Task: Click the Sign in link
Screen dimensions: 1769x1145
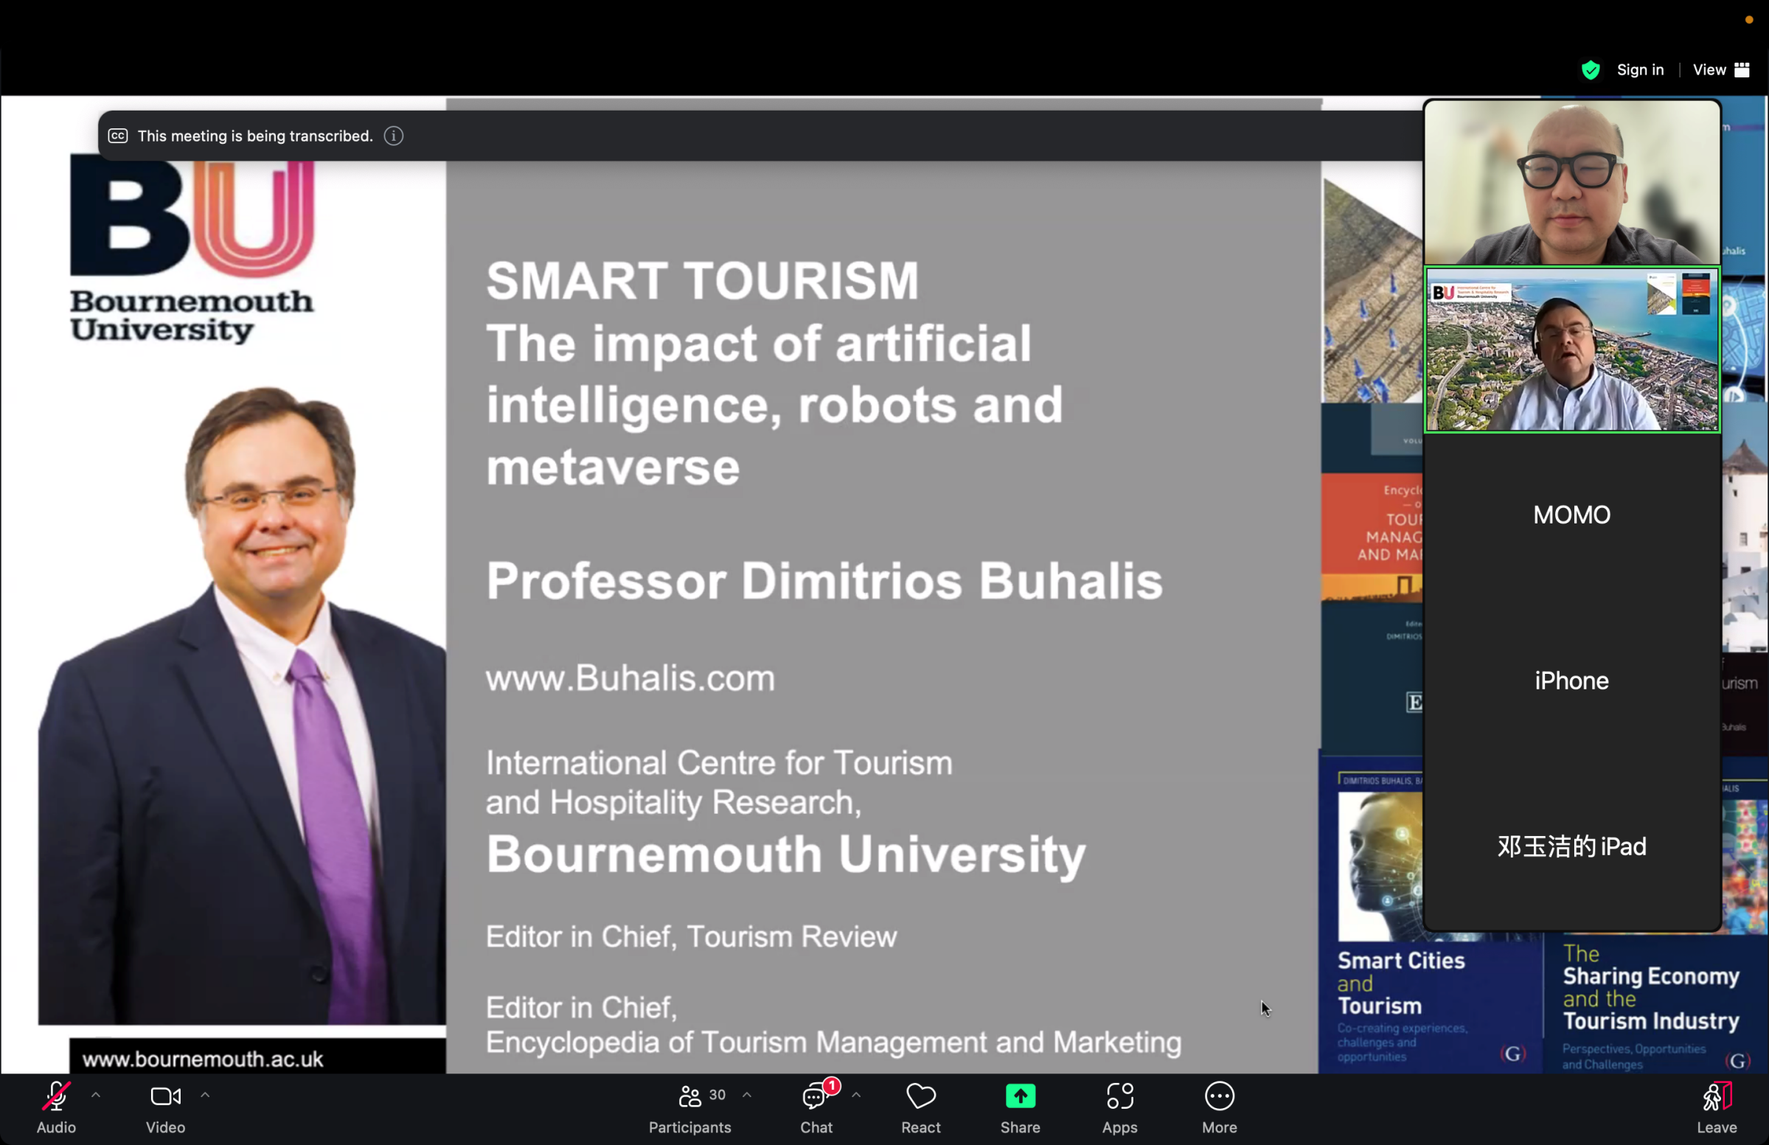Action: pyautogui.click(x=1640, y=70)
